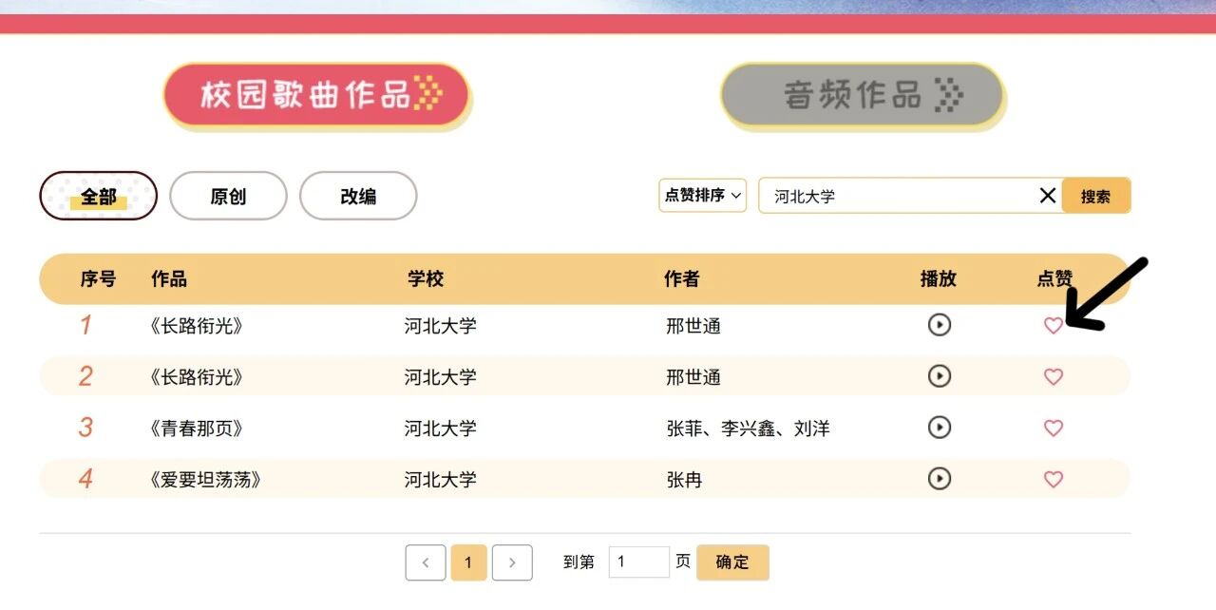Click the page number input field
Viewport: 1216px width, 610px height.
point(638,562)
